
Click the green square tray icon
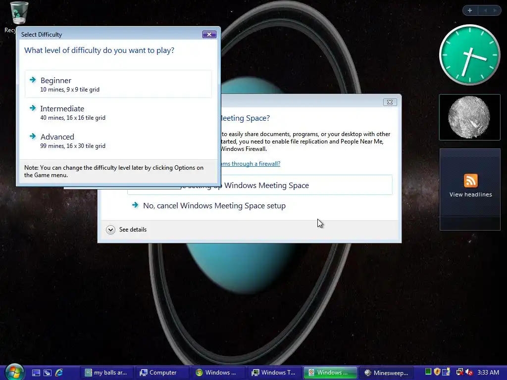428,372
